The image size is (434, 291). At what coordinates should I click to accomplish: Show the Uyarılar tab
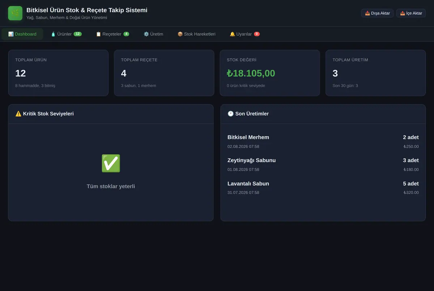pos(245,34)
